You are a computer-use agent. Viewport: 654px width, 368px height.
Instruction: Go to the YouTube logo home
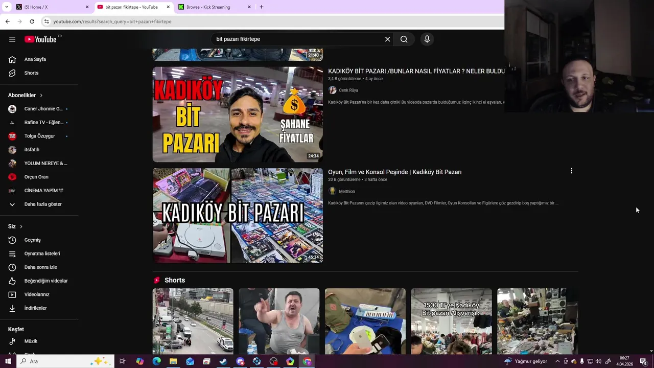point(41,39)
